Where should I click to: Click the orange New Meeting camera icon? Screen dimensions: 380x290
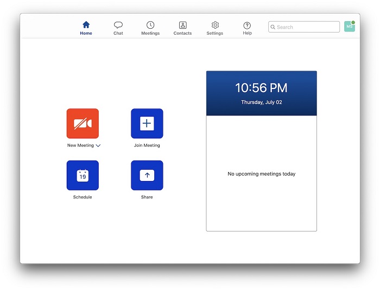click(x=83, y=124)
